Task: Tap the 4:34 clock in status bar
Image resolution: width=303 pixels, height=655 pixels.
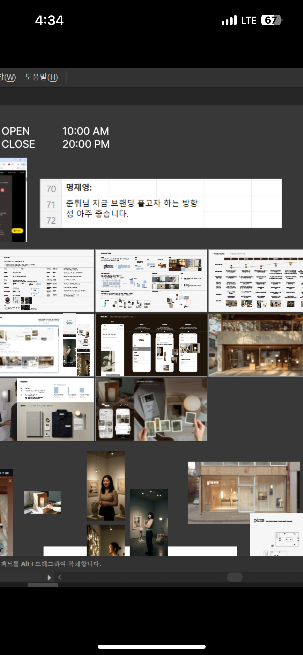Action: pos(49,20)
